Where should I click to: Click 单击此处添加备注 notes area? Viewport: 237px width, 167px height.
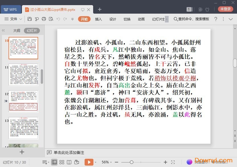pyautogui.click(x=69, y=153)
